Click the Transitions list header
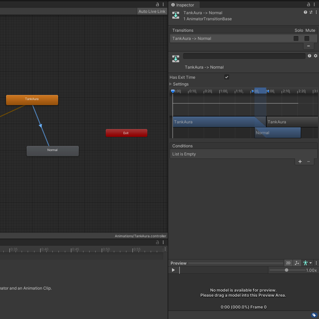319x319 pixels. 244,30
